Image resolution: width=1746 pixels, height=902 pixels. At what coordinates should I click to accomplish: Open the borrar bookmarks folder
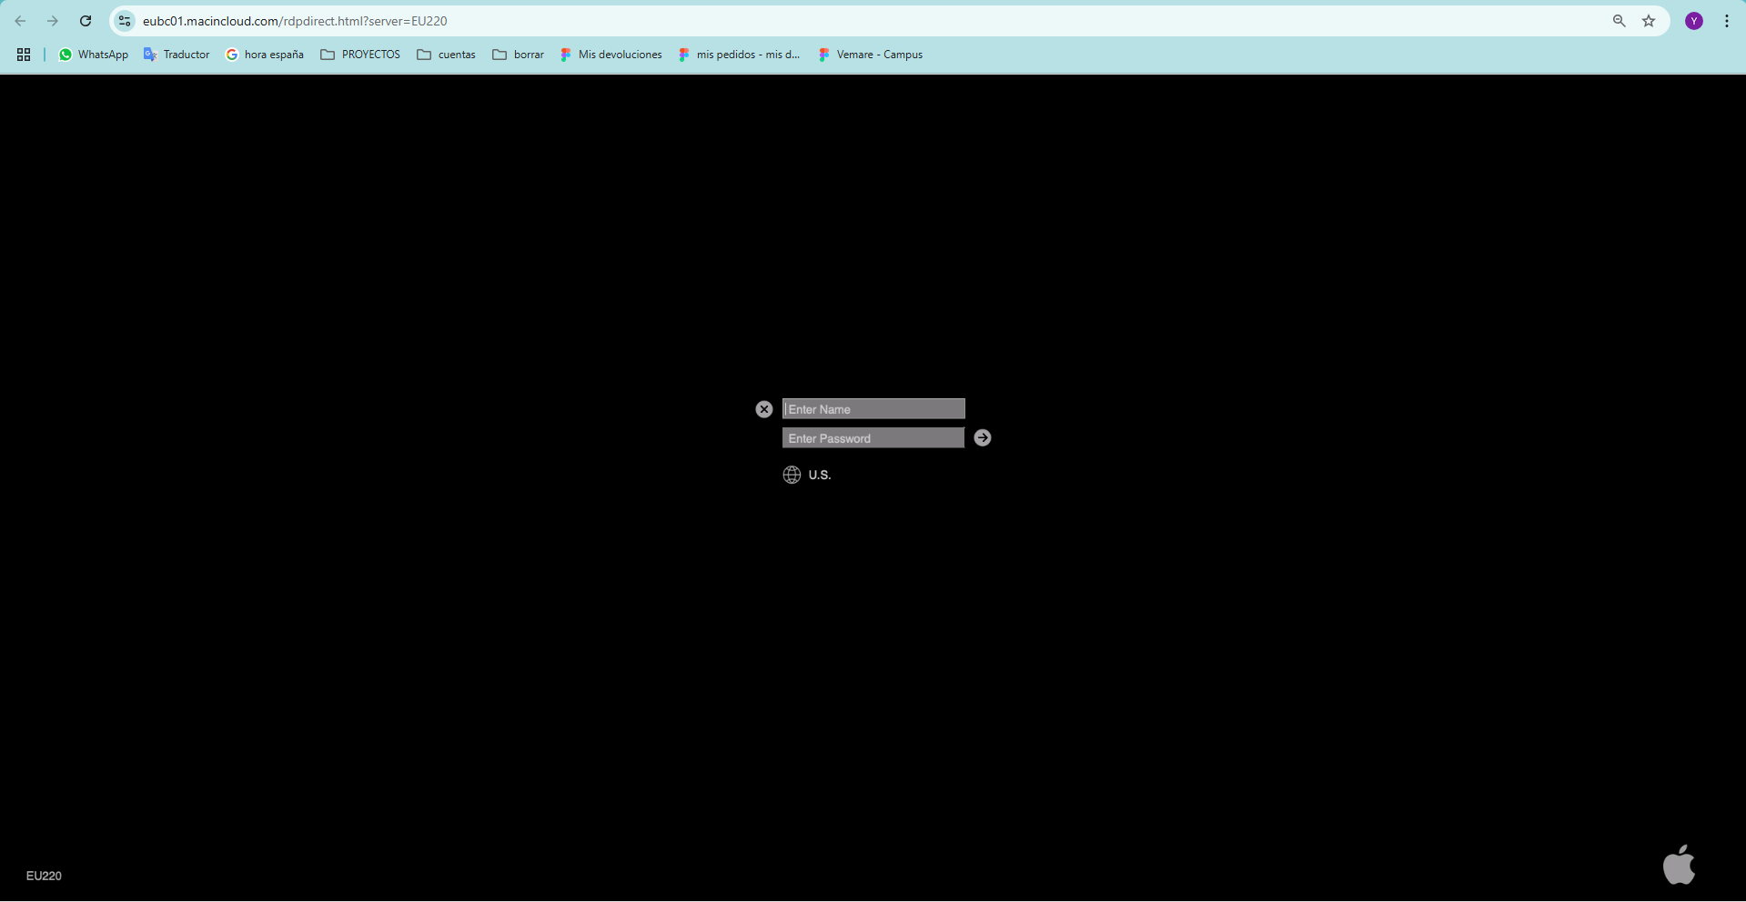518,55
